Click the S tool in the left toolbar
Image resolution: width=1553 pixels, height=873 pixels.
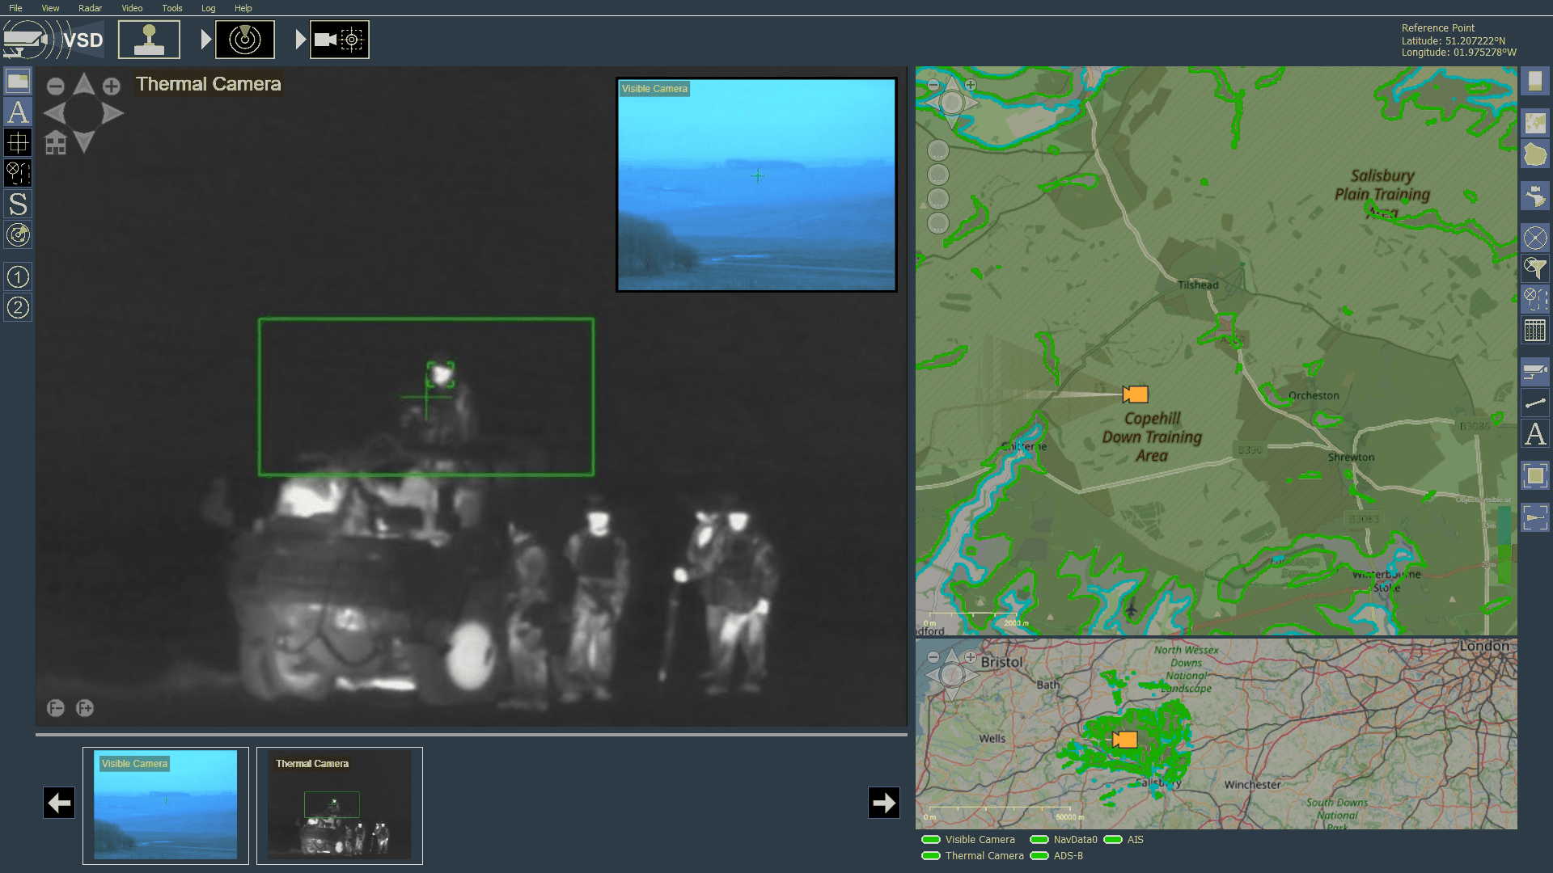[17, 205]
